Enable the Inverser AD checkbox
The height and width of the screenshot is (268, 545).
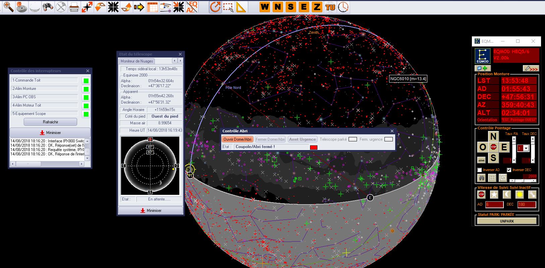point(480,170)
